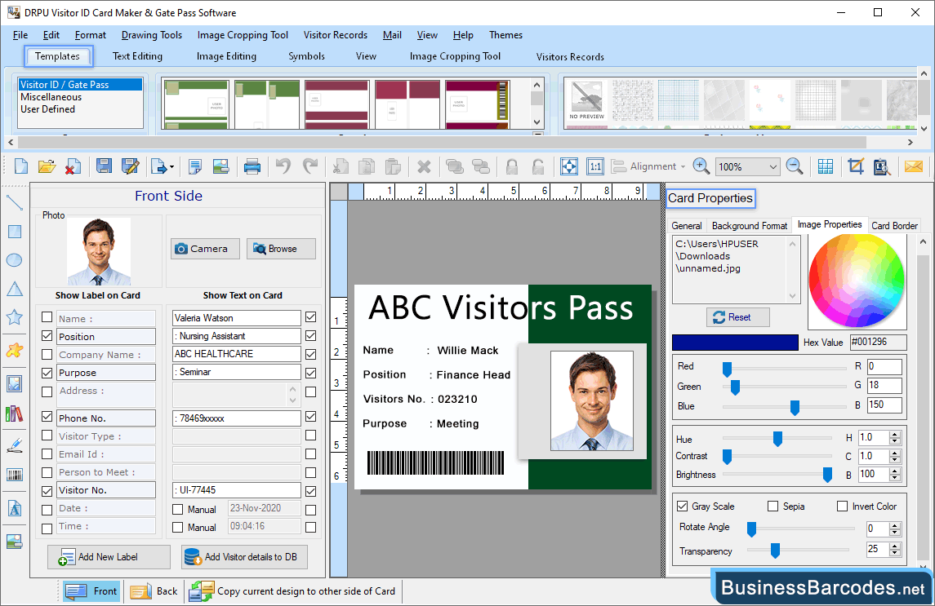Switch to the Text Editing tab

[137, 56]
